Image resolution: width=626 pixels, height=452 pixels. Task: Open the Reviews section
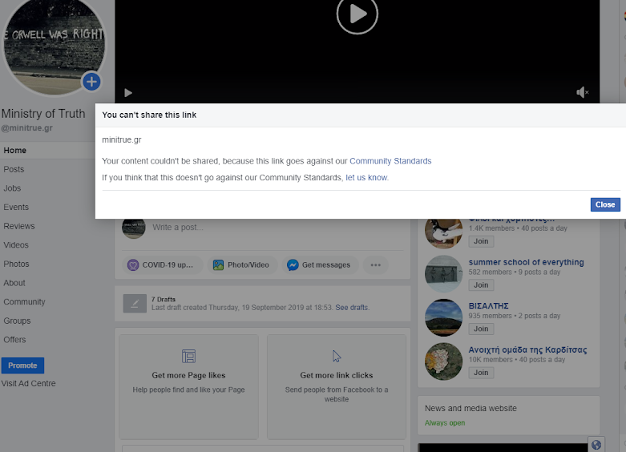(x=19, y=226)
